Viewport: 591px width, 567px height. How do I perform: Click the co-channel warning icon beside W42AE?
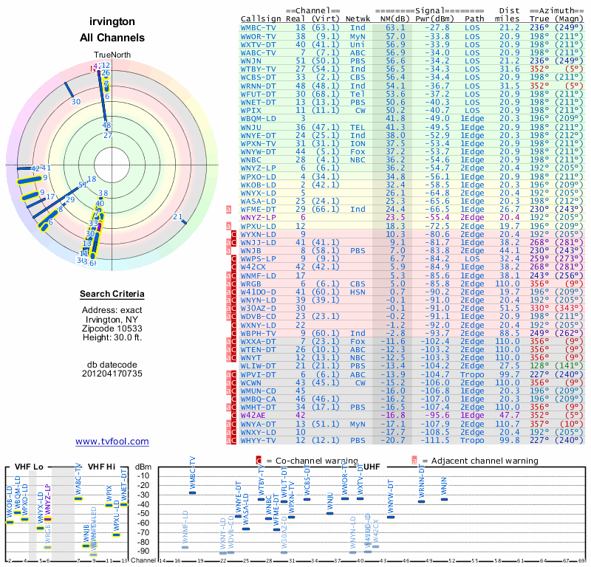click(x=233, y=415)
